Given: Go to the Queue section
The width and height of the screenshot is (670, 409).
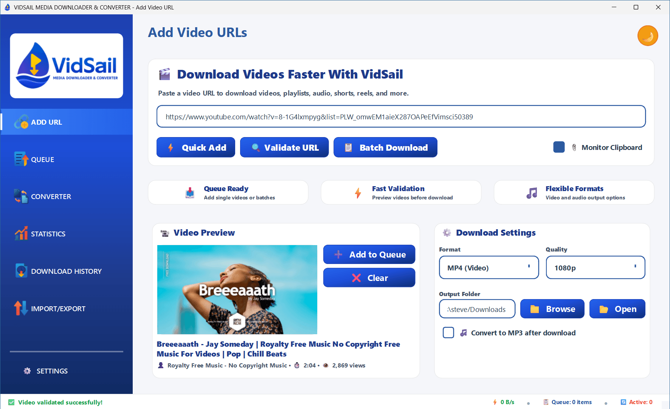Looking at the screenshot, I should tap(67, 159).
